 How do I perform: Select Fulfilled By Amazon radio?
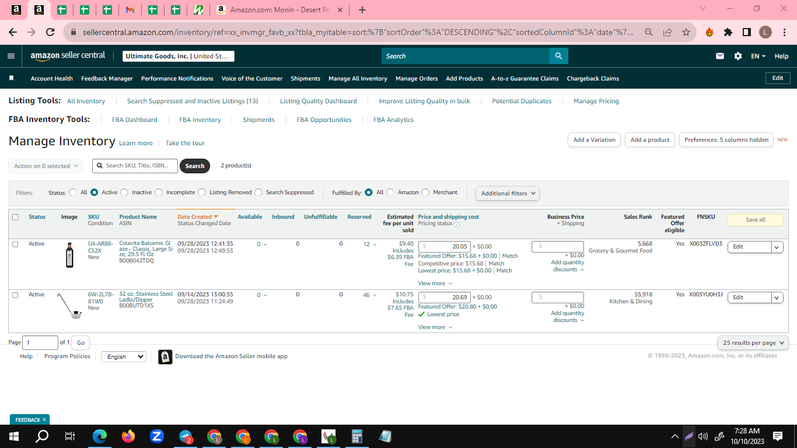(x=390, y=192)
